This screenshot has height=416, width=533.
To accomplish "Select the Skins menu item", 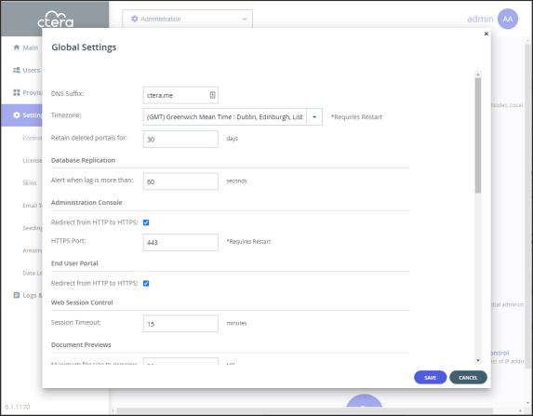I will coord(30,182).
